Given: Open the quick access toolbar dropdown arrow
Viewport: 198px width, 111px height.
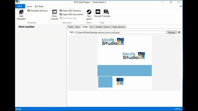Looking at the screenshot, I should pos(19,2).
